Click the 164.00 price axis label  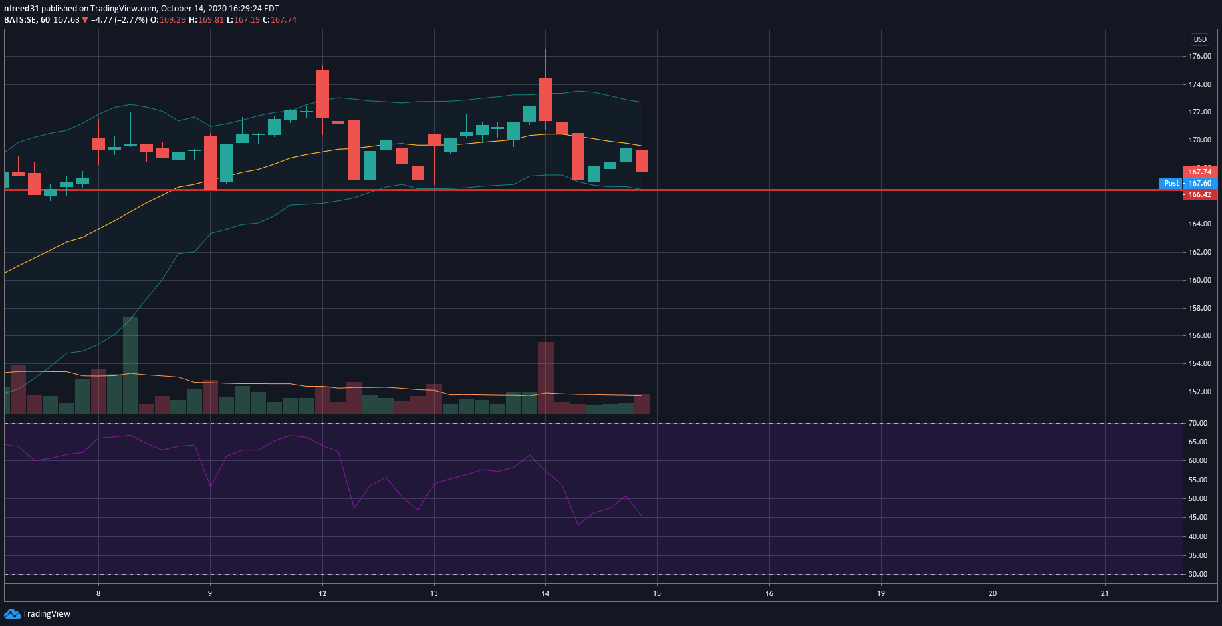click(1199, 224)
